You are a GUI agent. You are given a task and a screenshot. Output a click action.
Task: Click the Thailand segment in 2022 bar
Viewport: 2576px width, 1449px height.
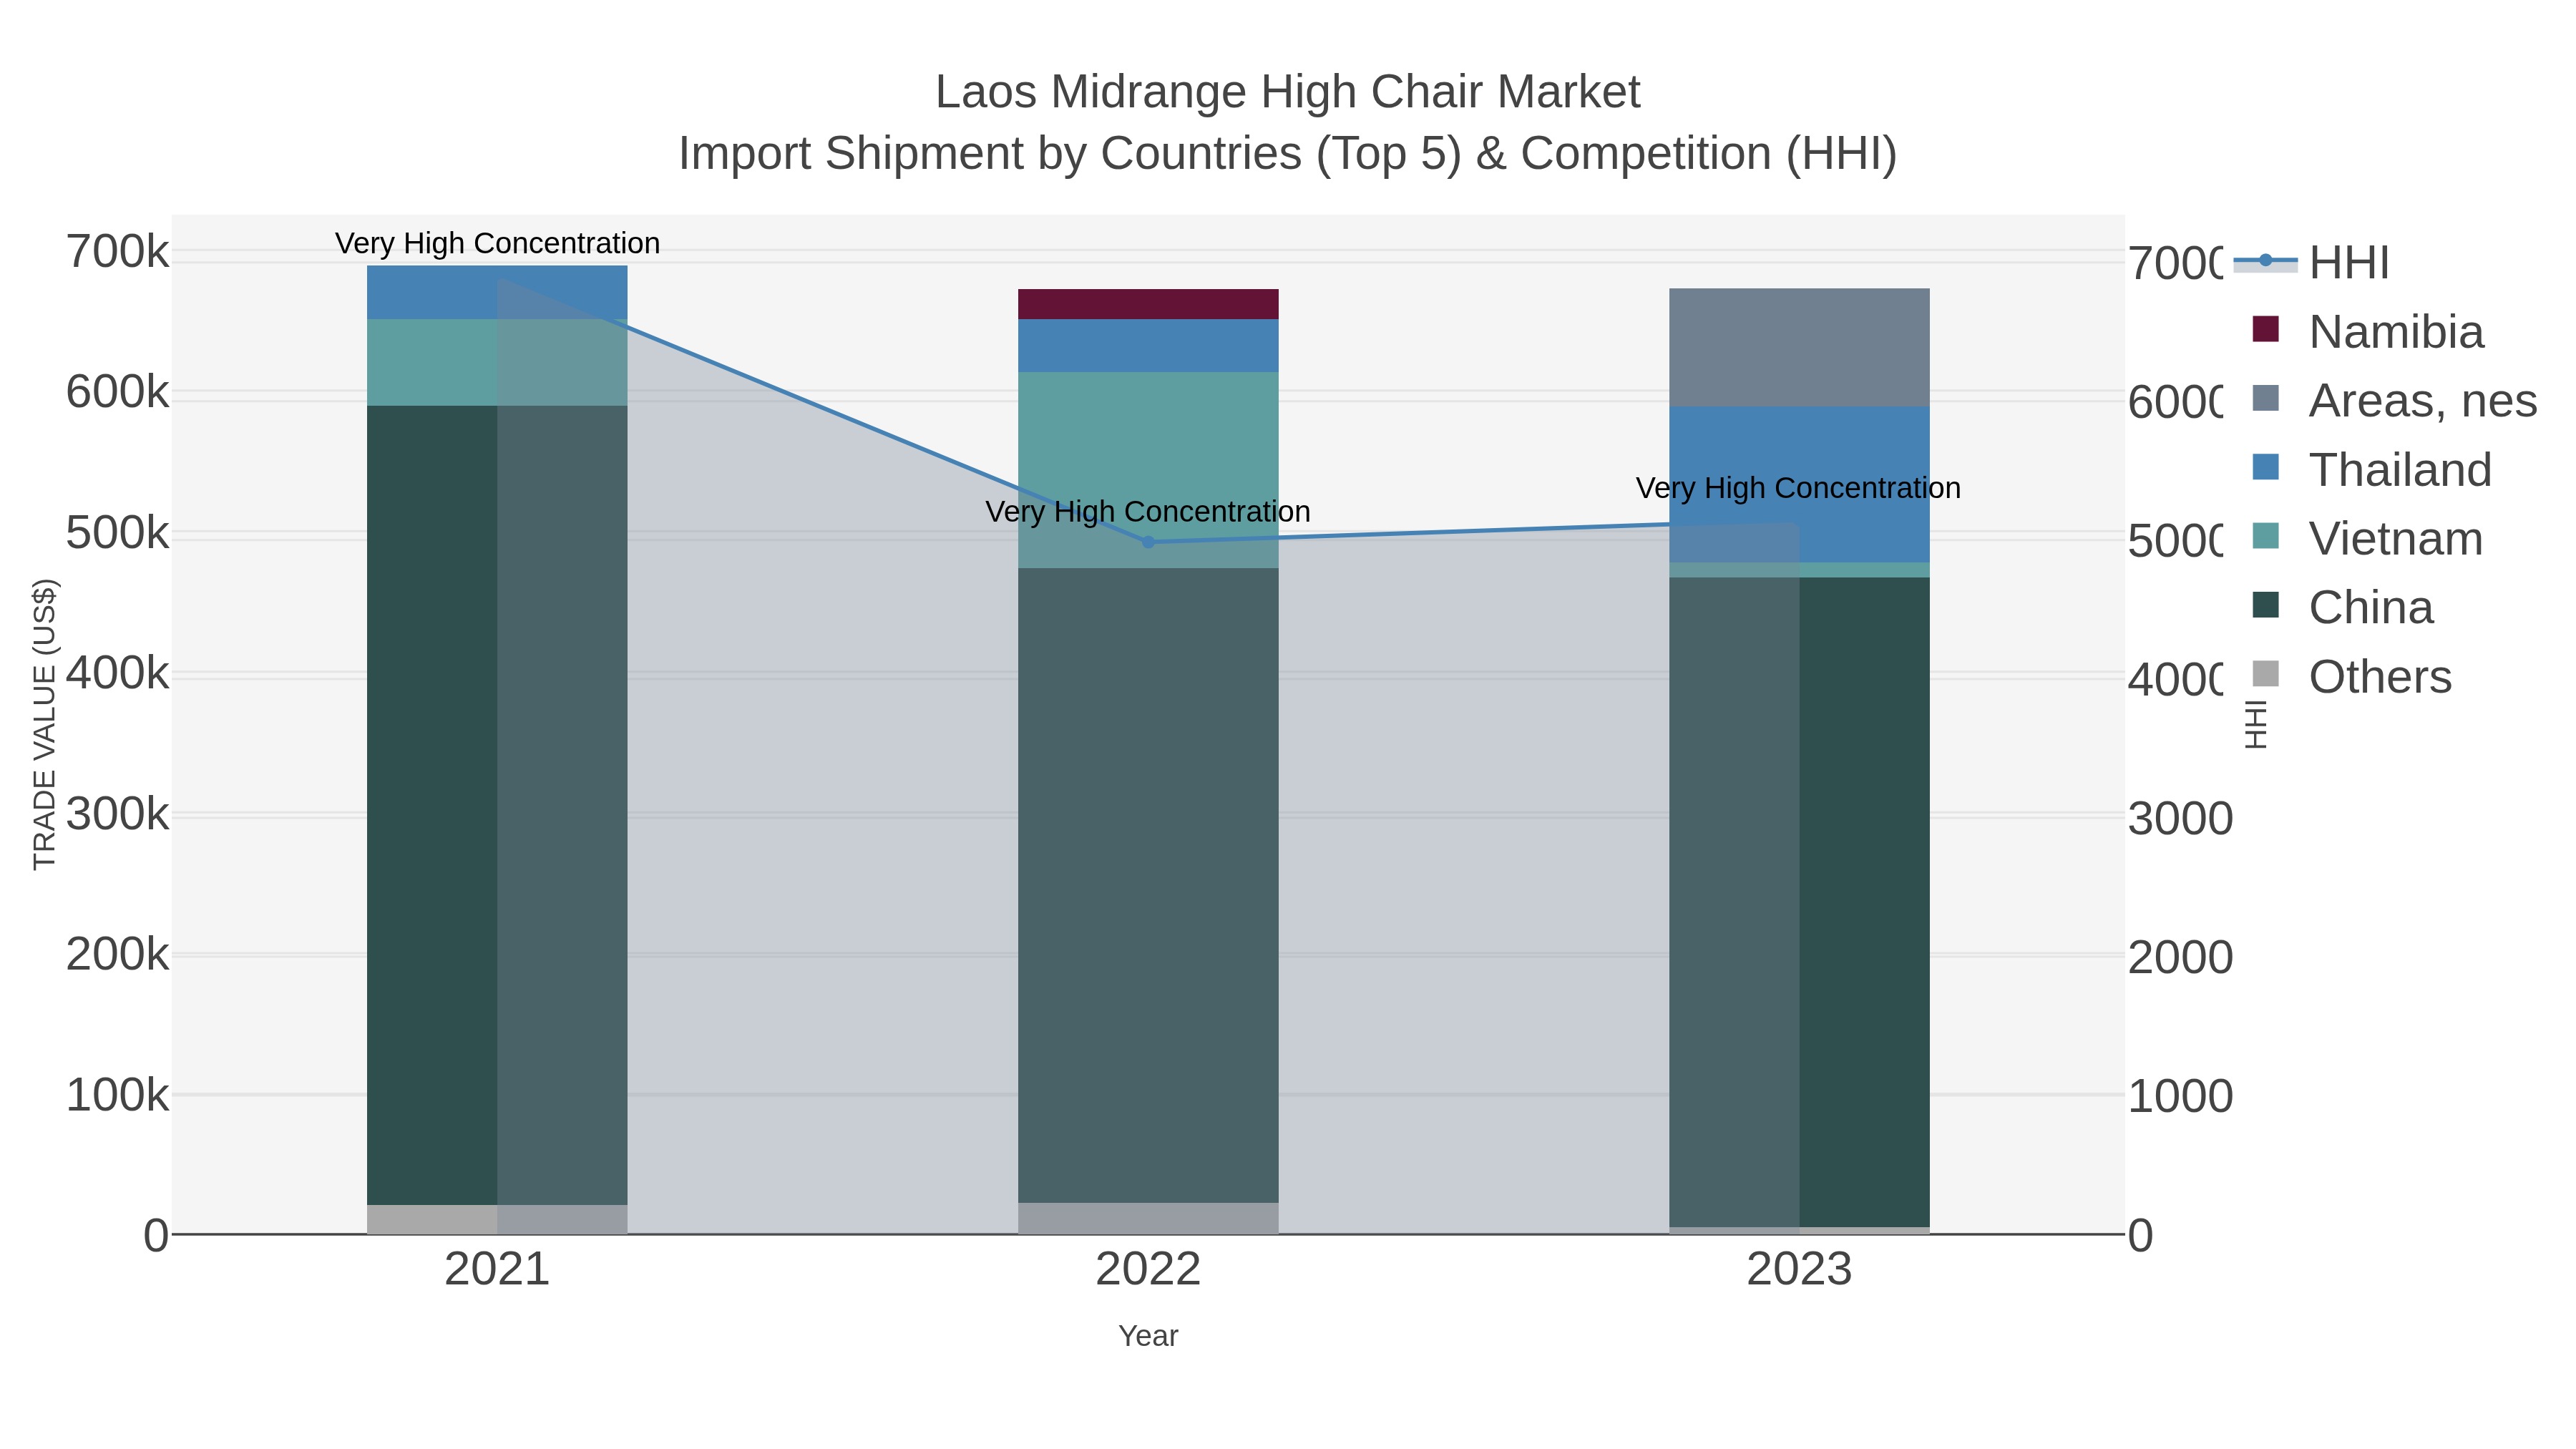coord(1148,346)
